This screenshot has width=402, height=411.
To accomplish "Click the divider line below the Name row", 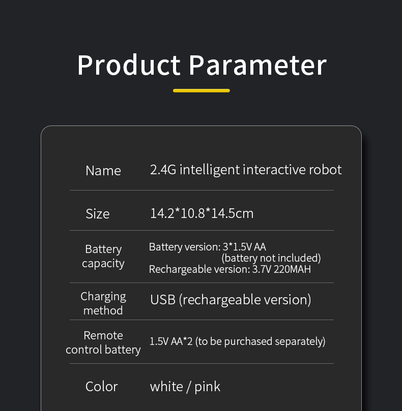I will coord(202,191).
